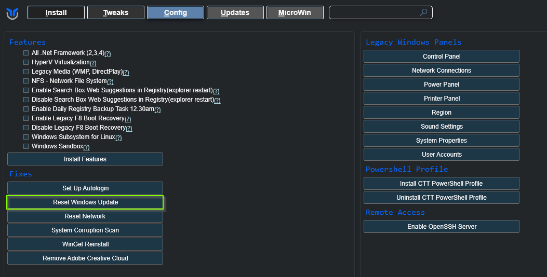Click the Reset Network button
The height and width of the screenshot is (277, 547).
click(x=85, y=216)
